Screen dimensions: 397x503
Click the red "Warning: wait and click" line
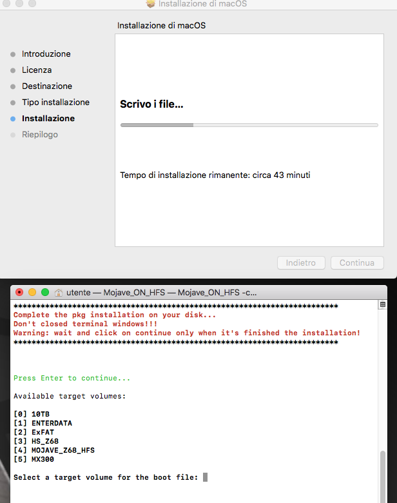187,333
